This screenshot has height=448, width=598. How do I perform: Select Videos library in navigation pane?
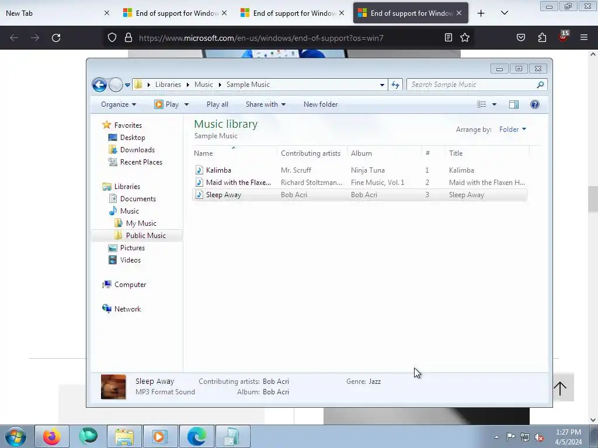point(130,260)
